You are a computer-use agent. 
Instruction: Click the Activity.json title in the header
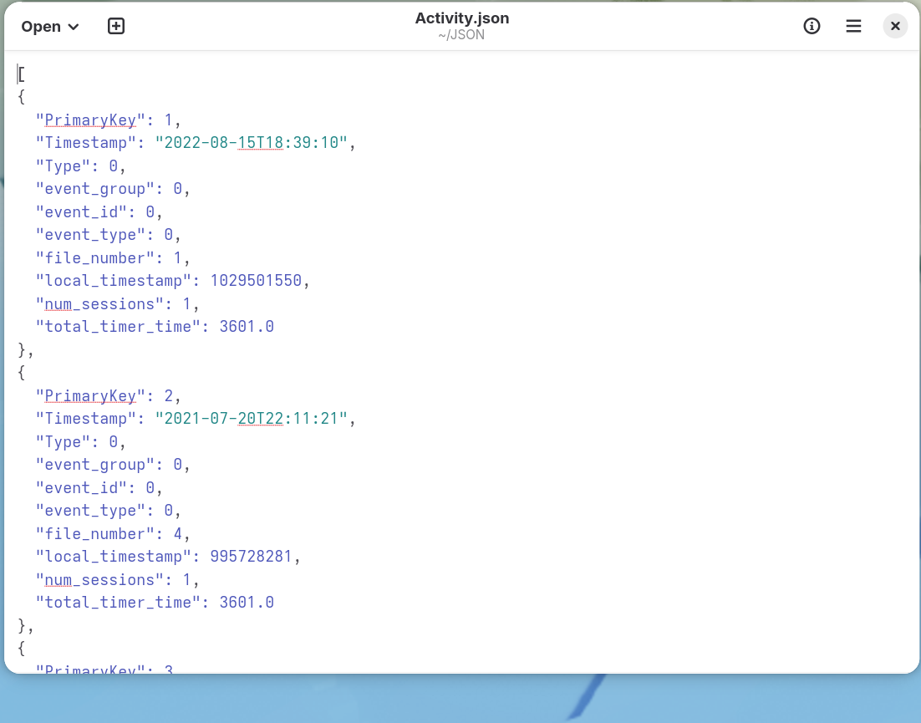click(x=461, y=18)
